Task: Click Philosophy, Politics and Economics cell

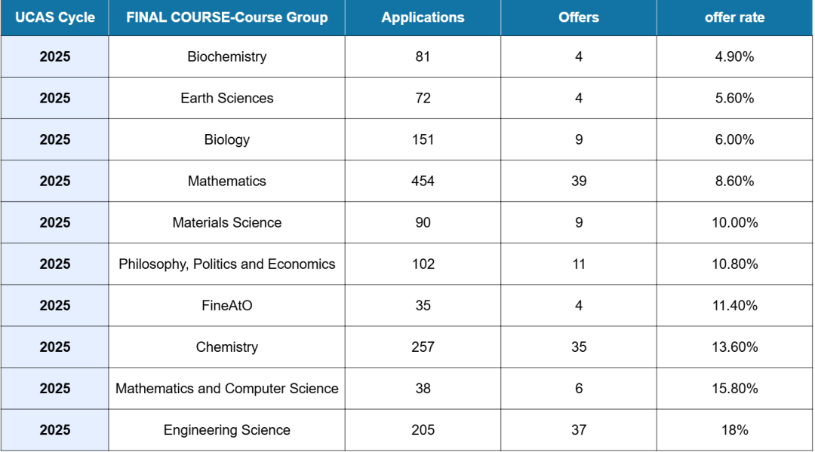Action: tap(227, 264)
